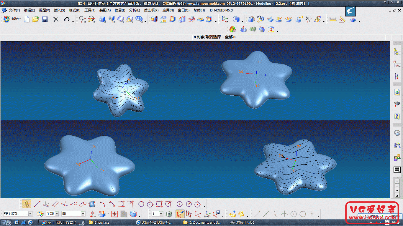Click the Windows Start button
The image size is (403, 226).
click(x=6, y=222)
